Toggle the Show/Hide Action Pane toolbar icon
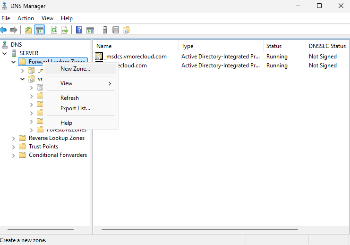Image resolution: width=350 pixels, height=245 pixels. [90, 30]
